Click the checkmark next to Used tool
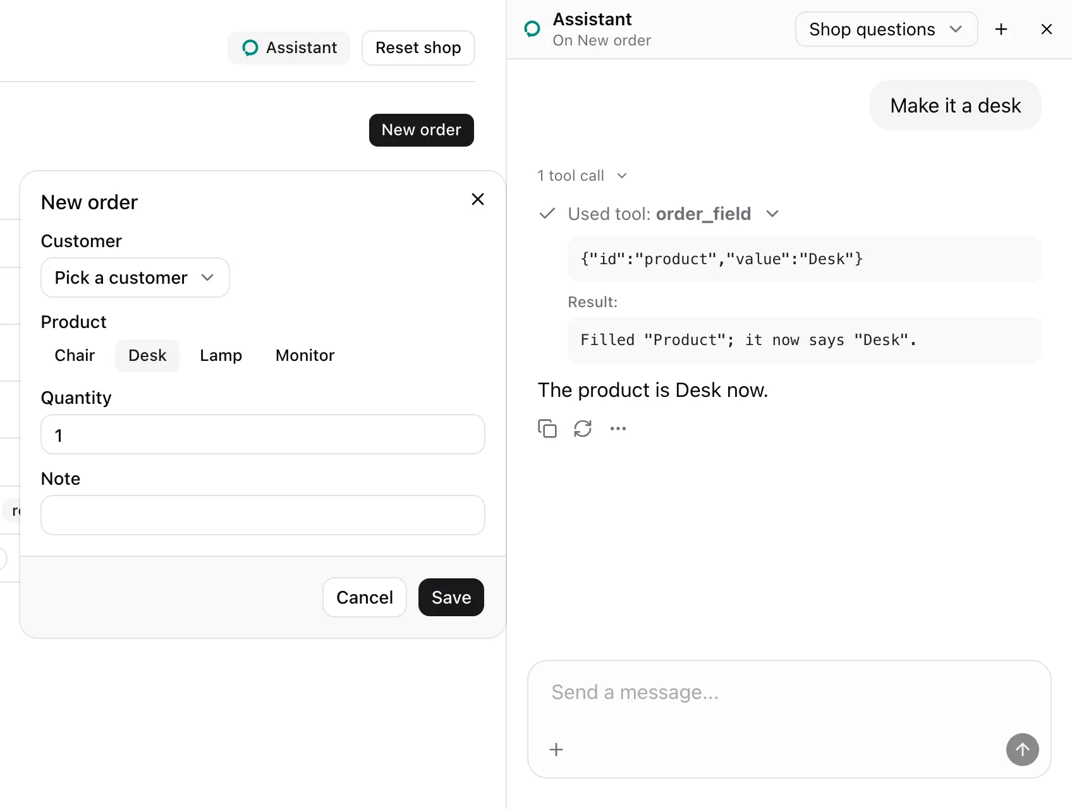 click(x=547, y=214)
